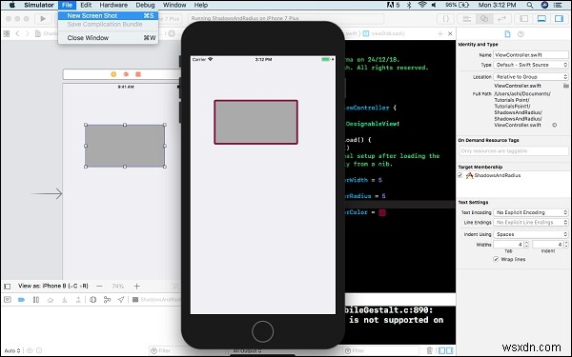Click the Step Over debug icon

click(x=51, y=300)
